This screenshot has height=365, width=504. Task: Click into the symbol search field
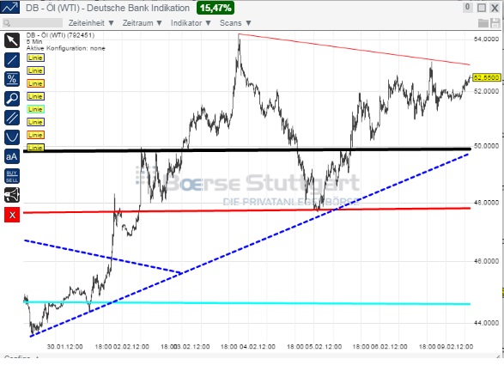click(33, 23)
